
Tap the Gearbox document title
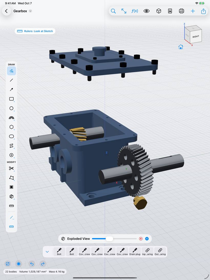(20, 11)
